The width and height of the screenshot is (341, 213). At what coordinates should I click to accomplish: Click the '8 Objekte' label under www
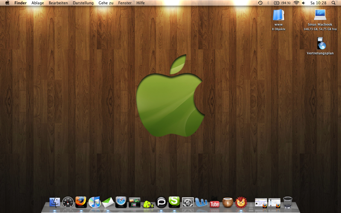click(x=279, y=29)
